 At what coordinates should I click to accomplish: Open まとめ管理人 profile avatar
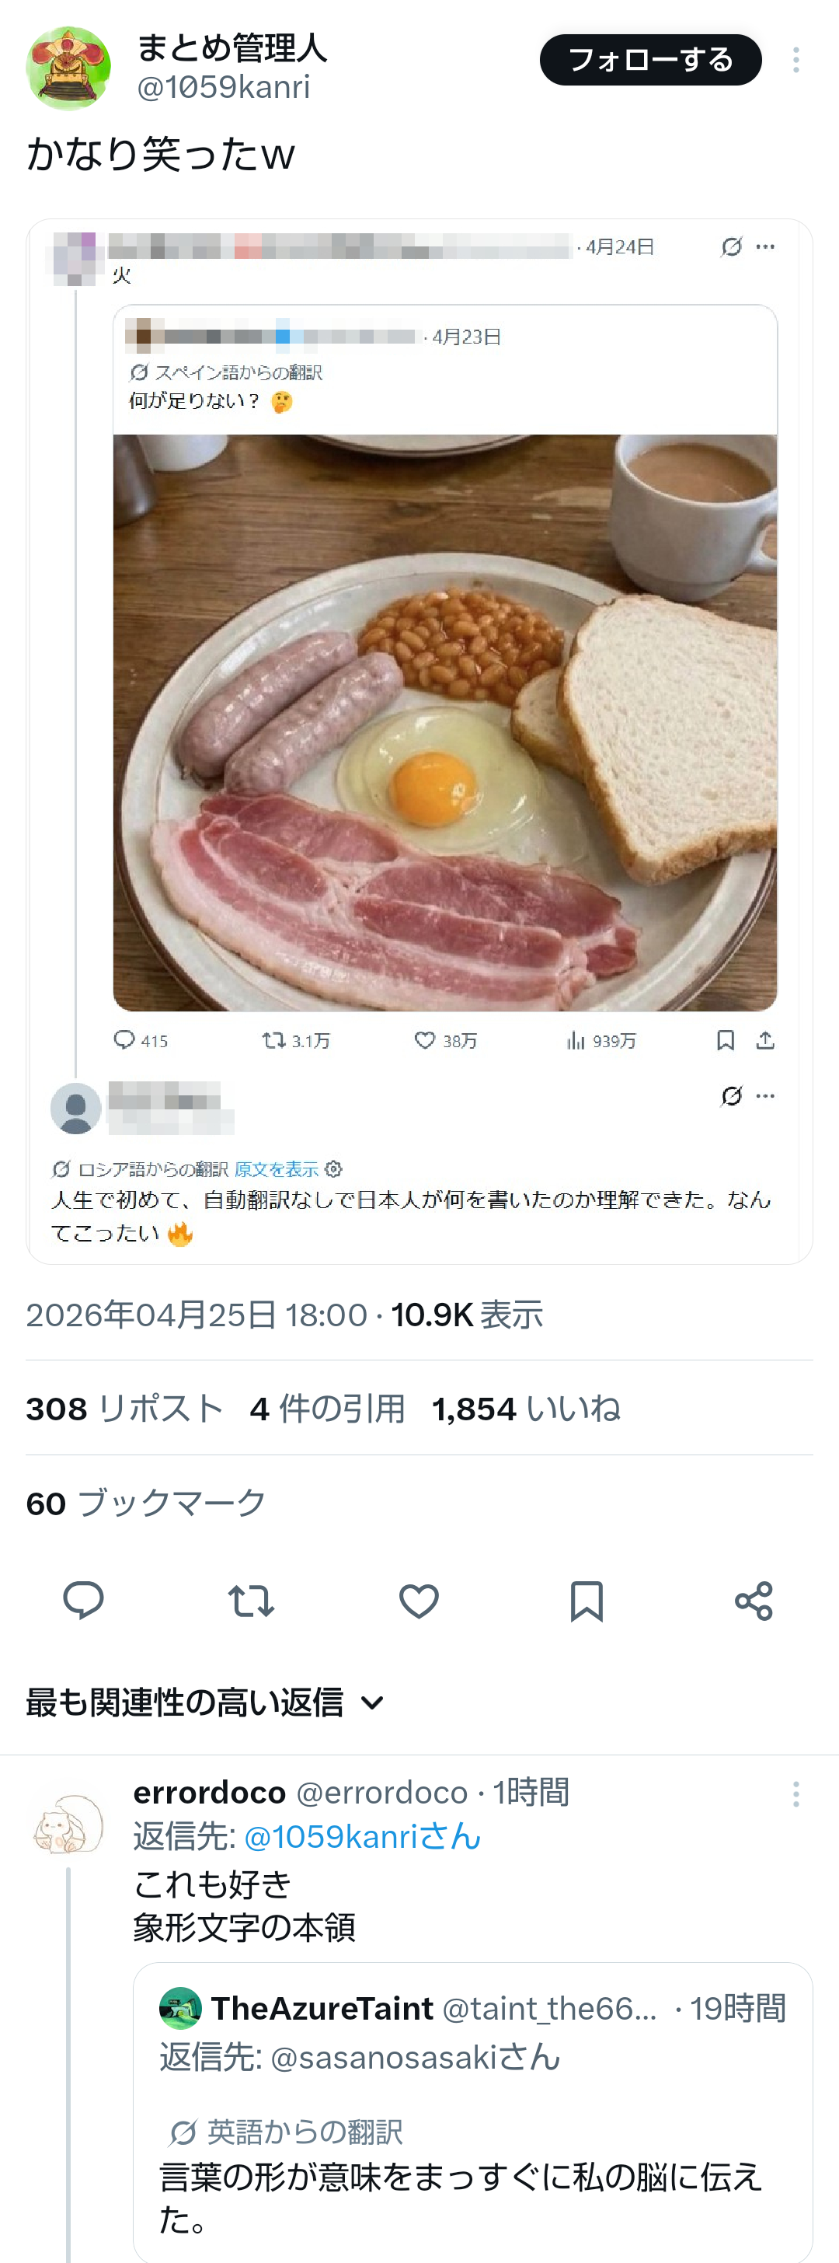coord(68,68)
